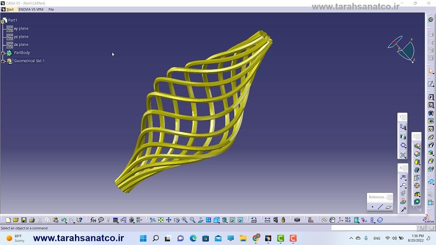
Task: Open ENOVIA V5 VPM menu
Action: [31, 10]
